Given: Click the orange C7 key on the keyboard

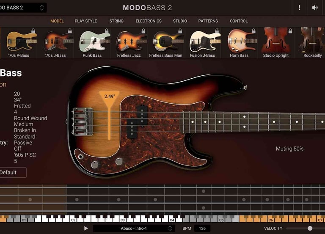Looking at the screenshot, I should [x=320, y=219].
